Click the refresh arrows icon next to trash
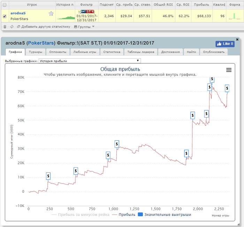Viewport: 244px width, 227px height. click(x=12, y=27)
